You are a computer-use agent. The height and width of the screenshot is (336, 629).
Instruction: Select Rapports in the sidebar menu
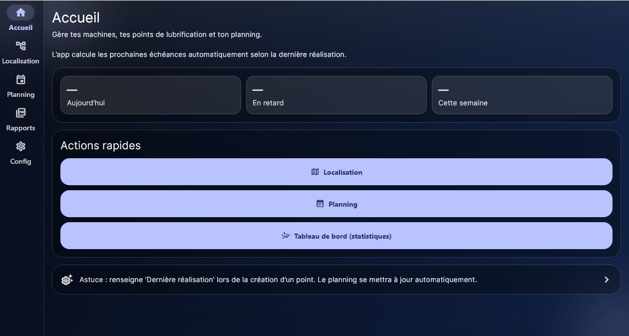tap(20, 120)
